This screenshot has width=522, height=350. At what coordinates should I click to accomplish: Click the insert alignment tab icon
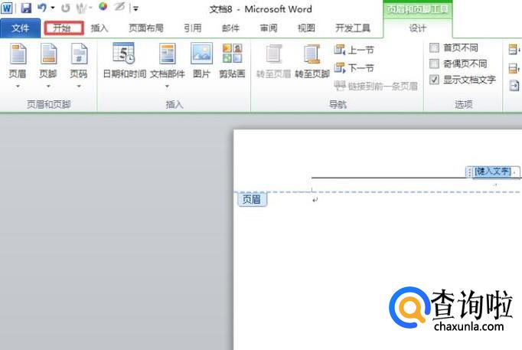pos(514,86)
